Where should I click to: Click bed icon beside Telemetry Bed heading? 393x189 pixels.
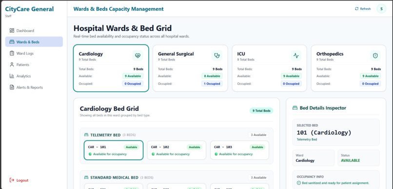coord(86,135)
